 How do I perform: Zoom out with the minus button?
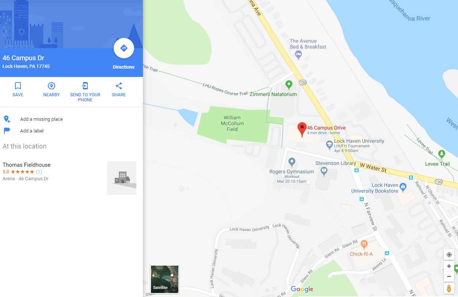pos(449,277)
